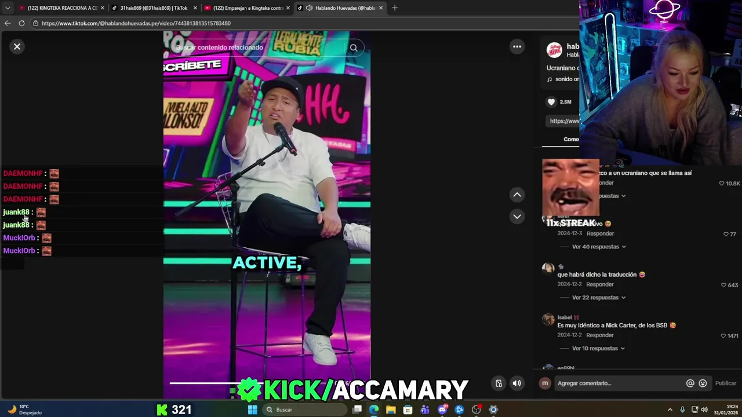742x417 pixels.
Task: Open the Hablando Huevadas profile avatar
Action: coord(554,50)
